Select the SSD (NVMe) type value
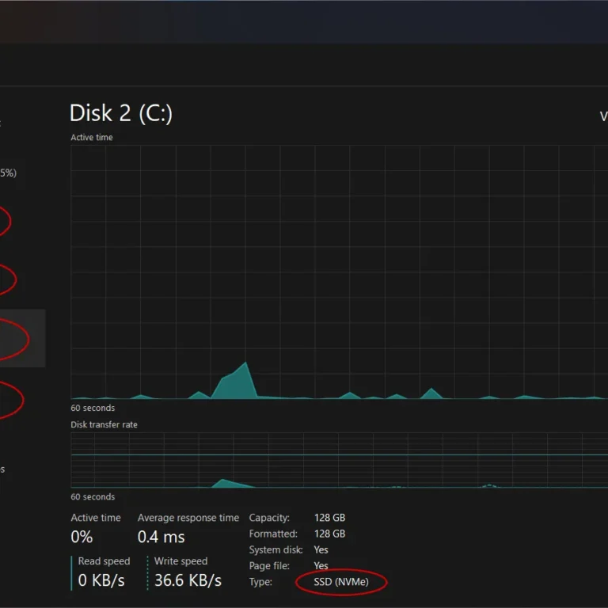The height and width of the screenshot is (608, 608). pos(341,582)
